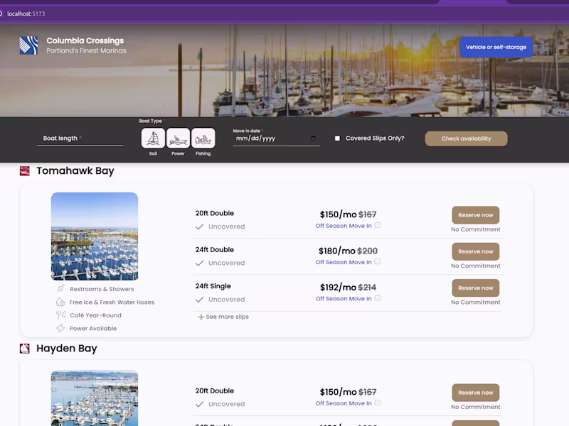The height and width of the screenshot is (426, 569).
Task: Open Off Season Move In info for 24ft Double
Action: (378, 260)
